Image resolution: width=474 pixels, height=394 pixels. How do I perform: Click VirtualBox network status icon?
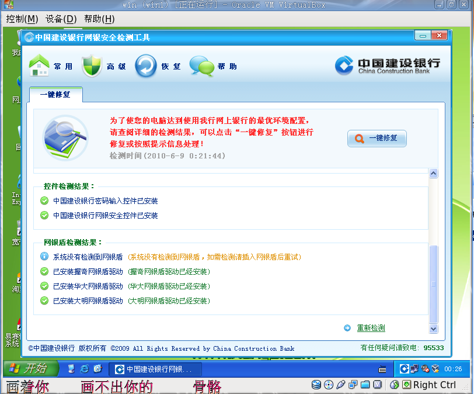(x=353, y=385)
